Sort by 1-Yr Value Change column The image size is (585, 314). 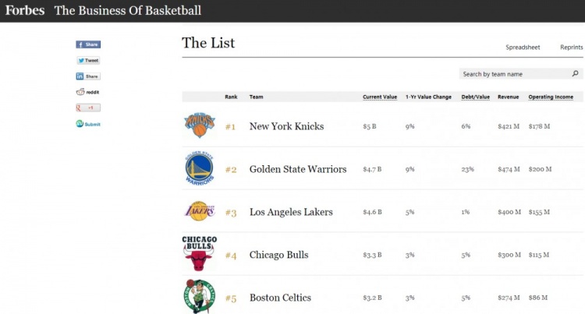click(428, 97)
